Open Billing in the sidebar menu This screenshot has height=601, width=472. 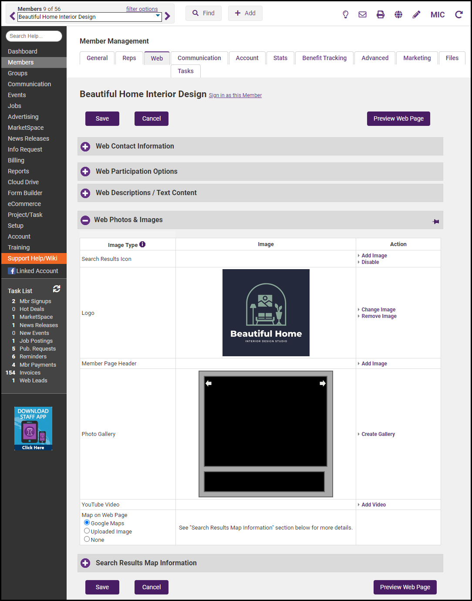pyautogui.click(x=16, y=160)
